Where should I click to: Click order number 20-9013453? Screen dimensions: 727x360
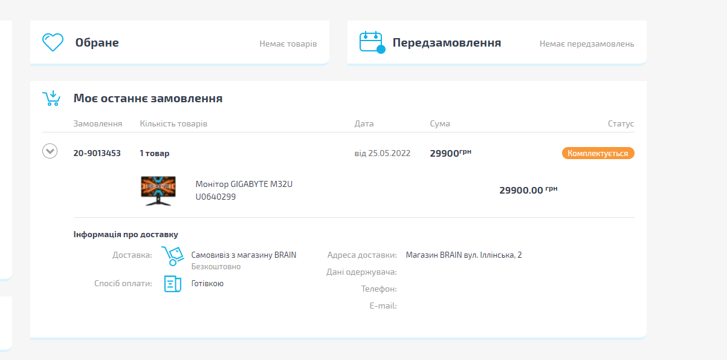97,153
